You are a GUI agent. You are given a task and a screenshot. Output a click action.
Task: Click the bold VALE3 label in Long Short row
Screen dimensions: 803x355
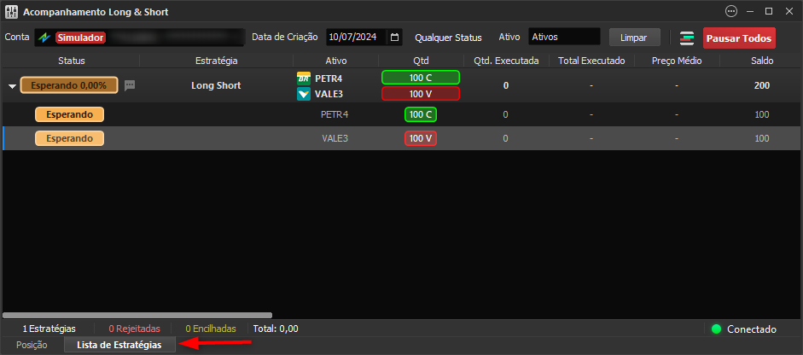pos(329,94)
